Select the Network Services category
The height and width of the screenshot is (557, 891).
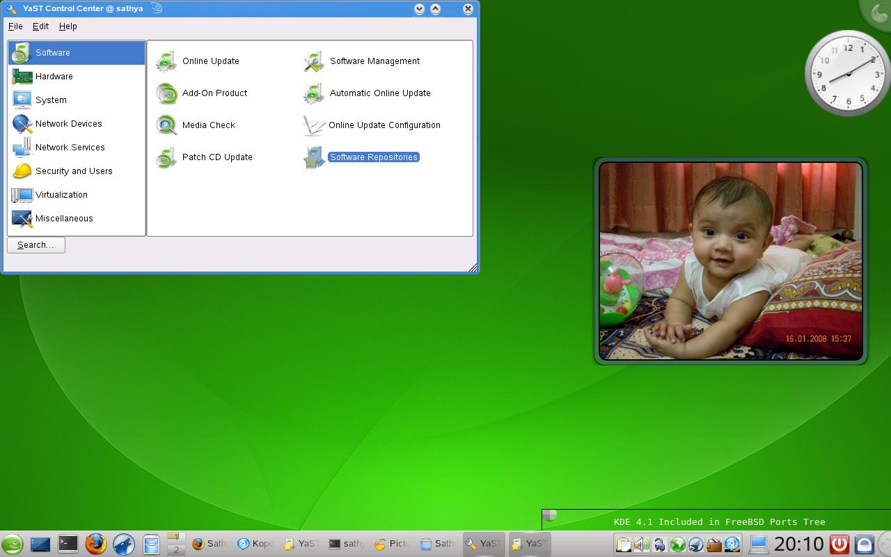(x=77, y=148)
